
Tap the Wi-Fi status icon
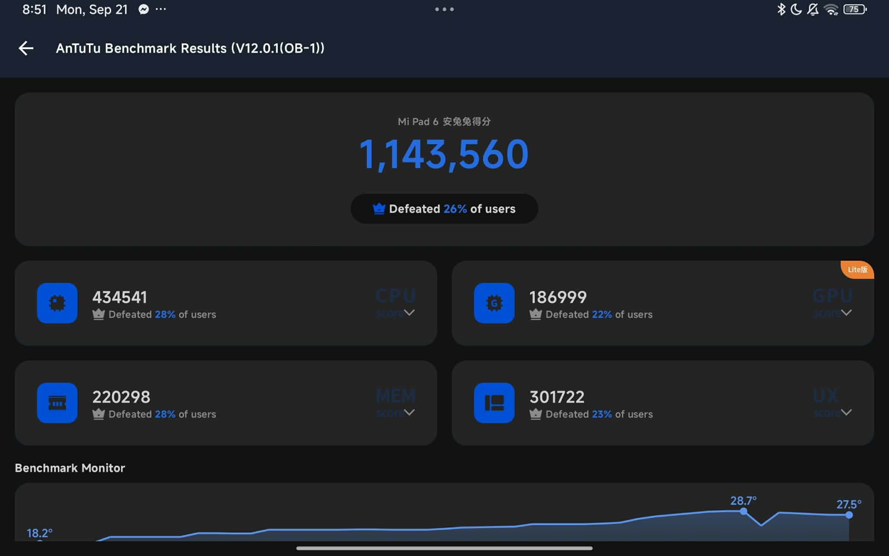tap(831, 9)
